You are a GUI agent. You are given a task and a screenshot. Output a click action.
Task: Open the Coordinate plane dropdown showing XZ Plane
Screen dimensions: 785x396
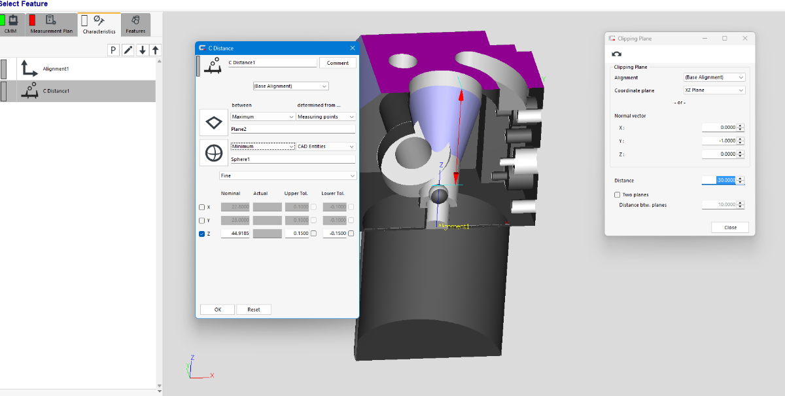click(x=714, y=90)
